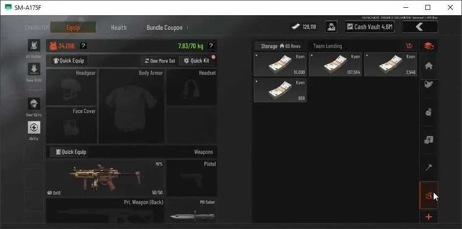Screen dimensions: 462x229
Task: Select the orange stacked layers sort icon
Action: pos(429,46)
